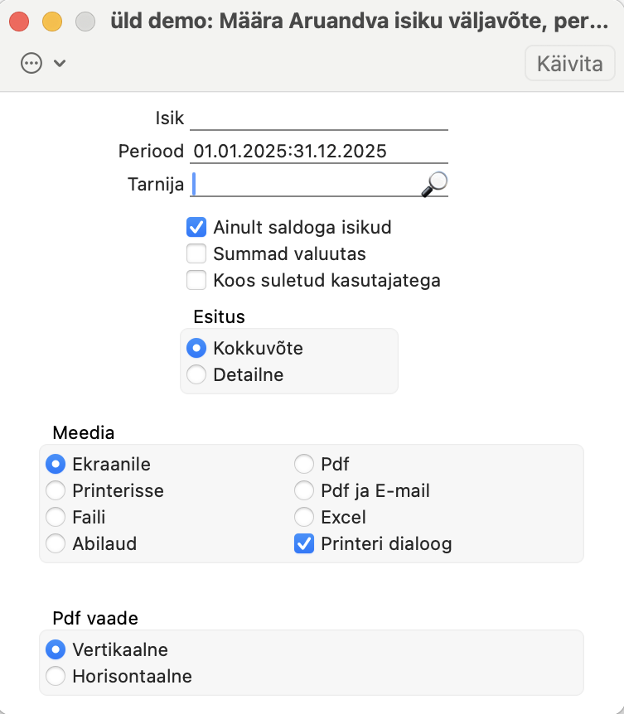Tick Koos suletud kasutajatega checkbox

[196, 280]
